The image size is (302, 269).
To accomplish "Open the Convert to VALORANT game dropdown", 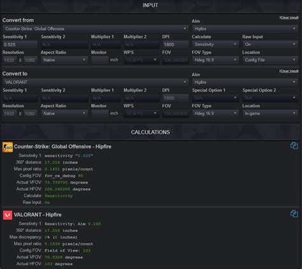I will click(x=96, y=82).
